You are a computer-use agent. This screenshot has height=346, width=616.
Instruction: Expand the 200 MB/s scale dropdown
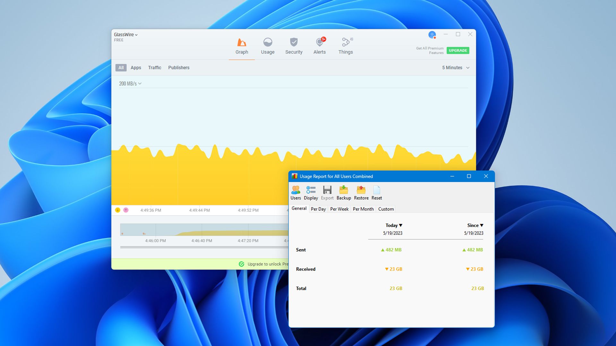pos(130,83)
